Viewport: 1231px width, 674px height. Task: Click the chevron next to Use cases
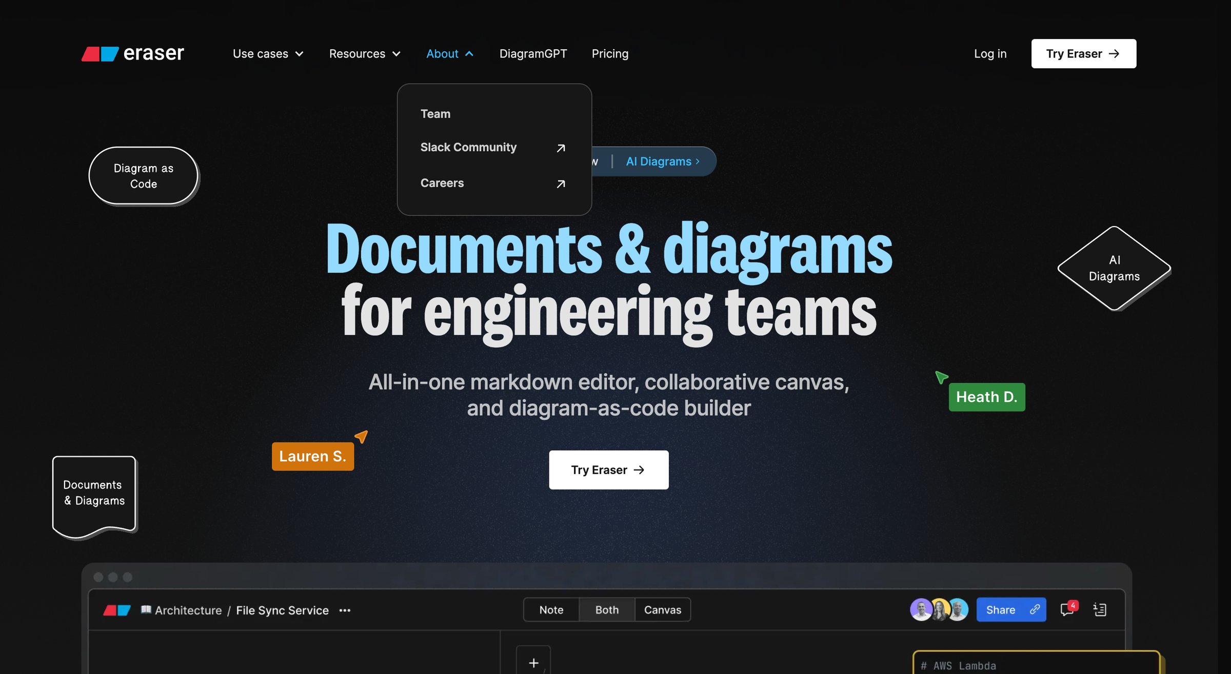[x=300, y=54]
